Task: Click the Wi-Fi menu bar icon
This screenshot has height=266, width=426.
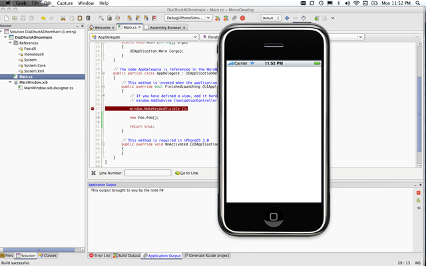Action: [356, 3]
